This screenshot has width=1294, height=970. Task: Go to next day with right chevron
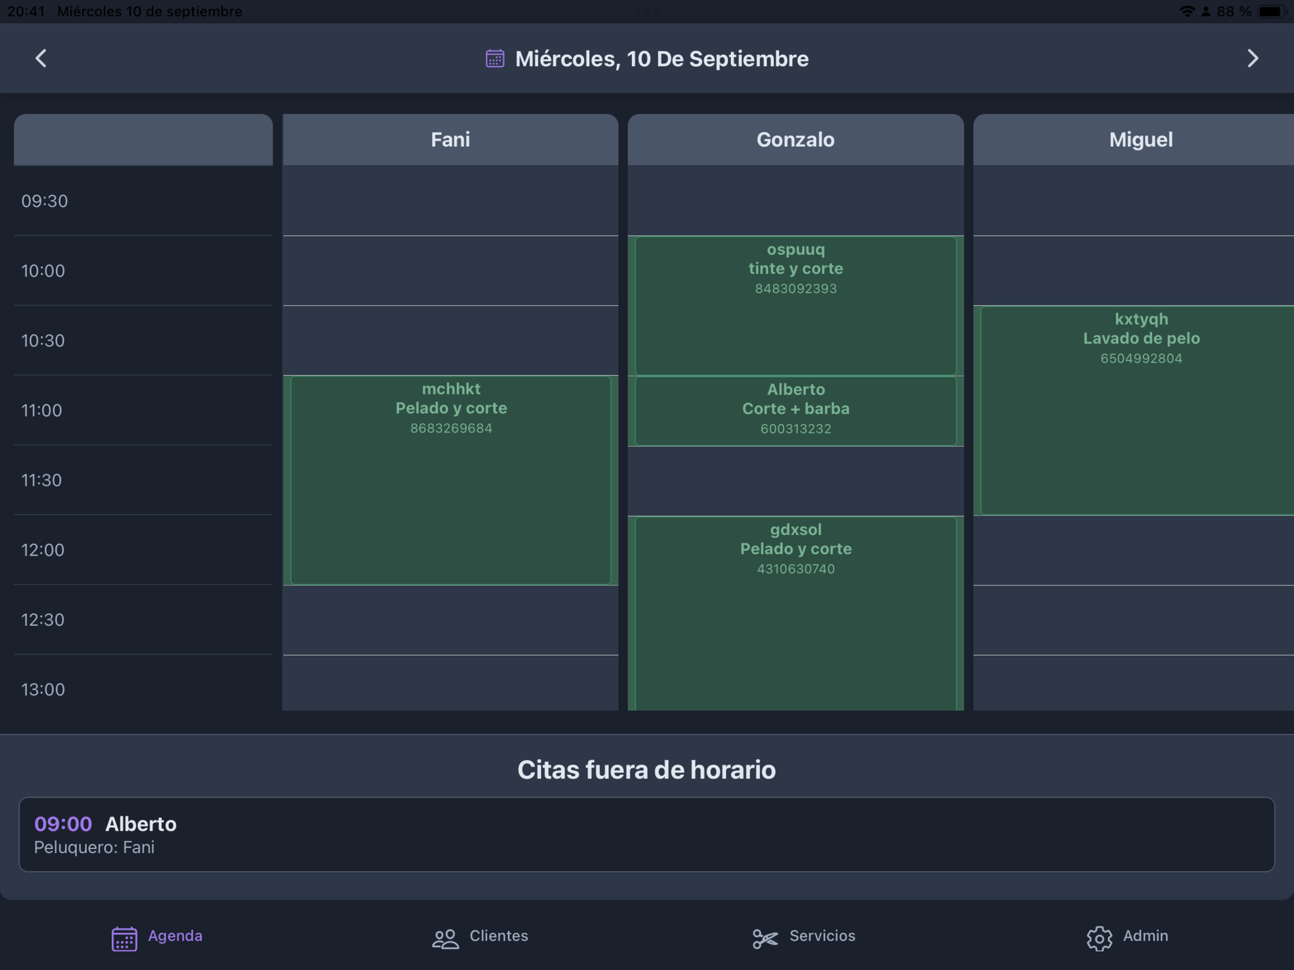click(1252, 59)
